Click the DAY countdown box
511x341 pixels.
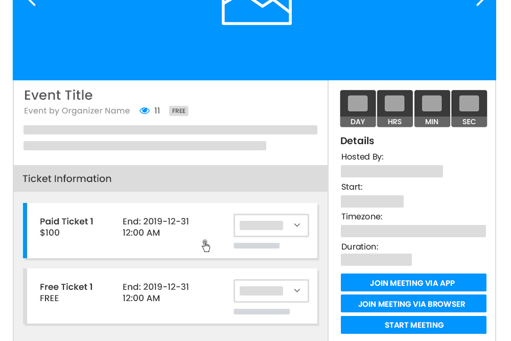(x=358, y=108)
